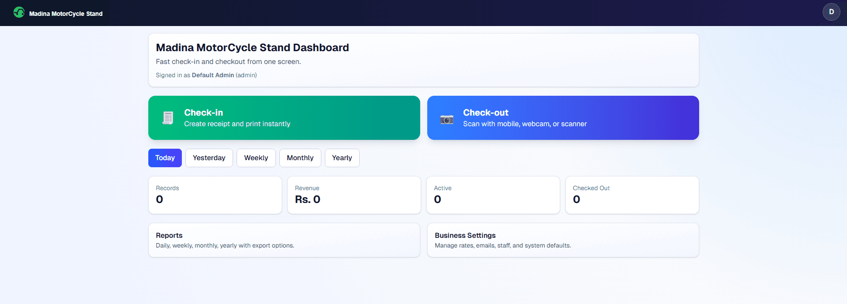Click the Revenue stat card showing Rs. 0
The image size is (847, 304).
(x=354, y=195)
